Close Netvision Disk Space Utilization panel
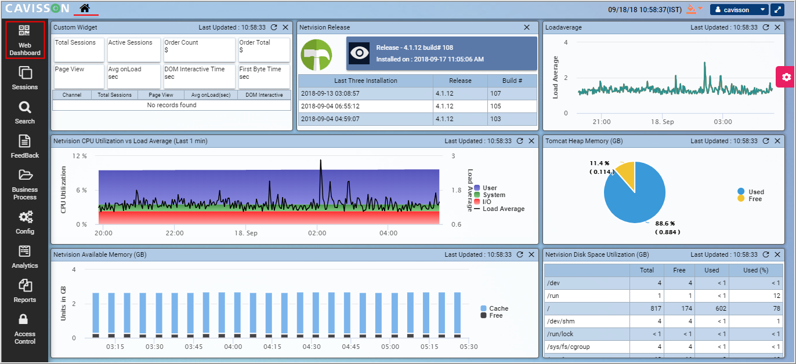Image resolution: width=796 pixels, height=364 pixels. [x=777, y=254]
